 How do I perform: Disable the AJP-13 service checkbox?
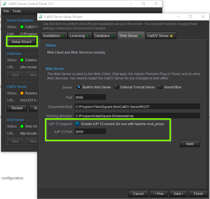coord(78,124)
